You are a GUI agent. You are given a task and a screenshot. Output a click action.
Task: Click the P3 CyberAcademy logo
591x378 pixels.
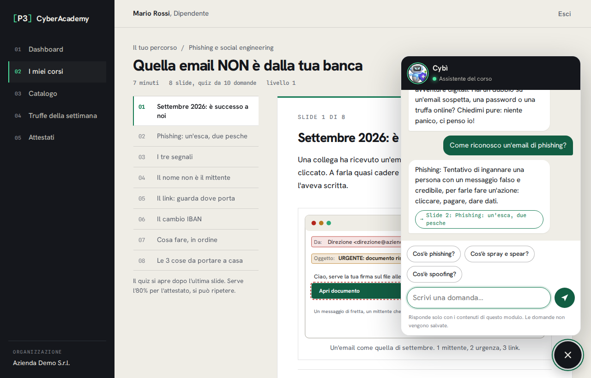coord(51,18)
